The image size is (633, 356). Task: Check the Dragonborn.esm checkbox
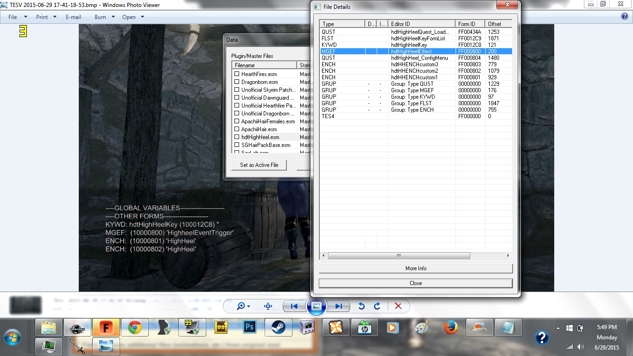point(237,82)
